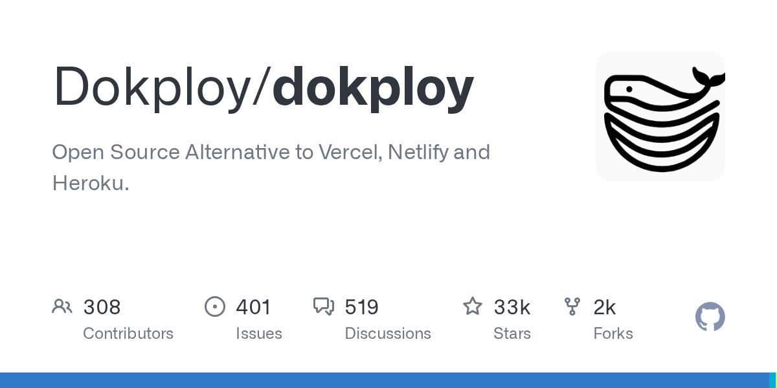Click the Contributors people icon
The image size is (777, 388).
coord(62,307)
